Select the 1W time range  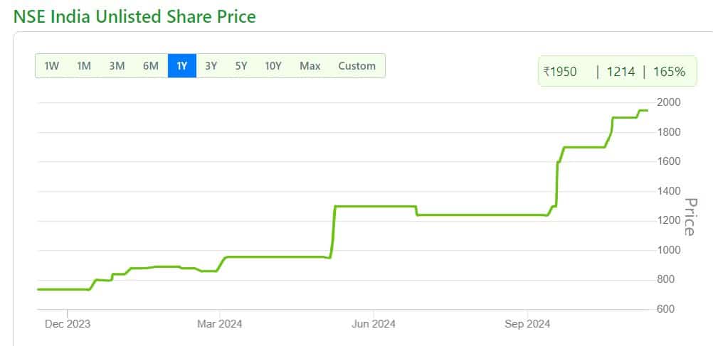pos(51,66)
